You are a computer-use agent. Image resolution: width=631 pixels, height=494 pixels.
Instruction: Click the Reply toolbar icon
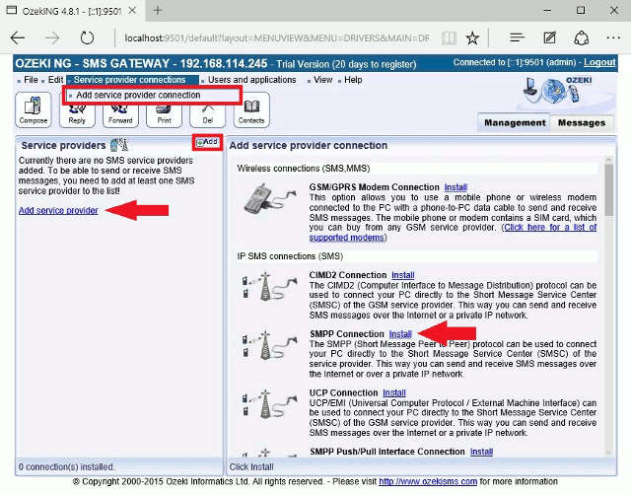(x=77, y=109)
